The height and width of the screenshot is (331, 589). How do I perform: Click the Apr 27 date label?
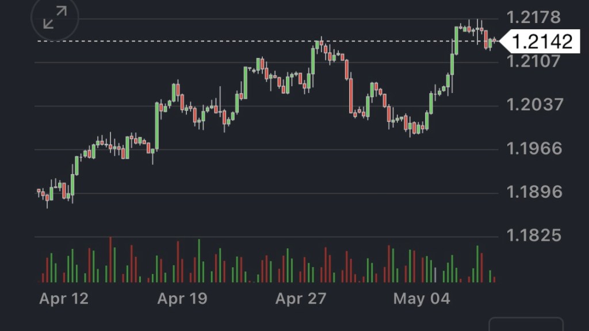click(x=300, y=299)
